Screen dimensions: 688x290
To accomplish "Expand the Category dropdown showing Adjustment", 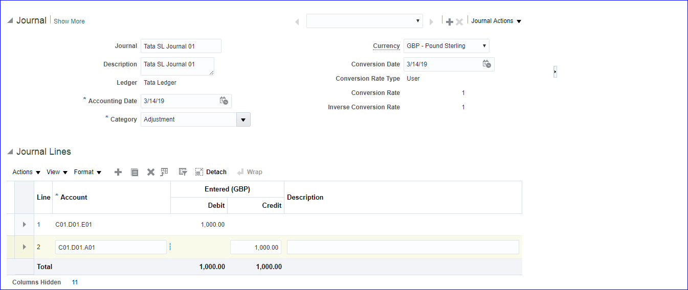I will (243, 119).
